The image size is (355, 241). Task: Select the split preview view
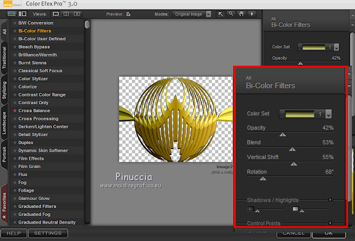(x=66, y=14)
